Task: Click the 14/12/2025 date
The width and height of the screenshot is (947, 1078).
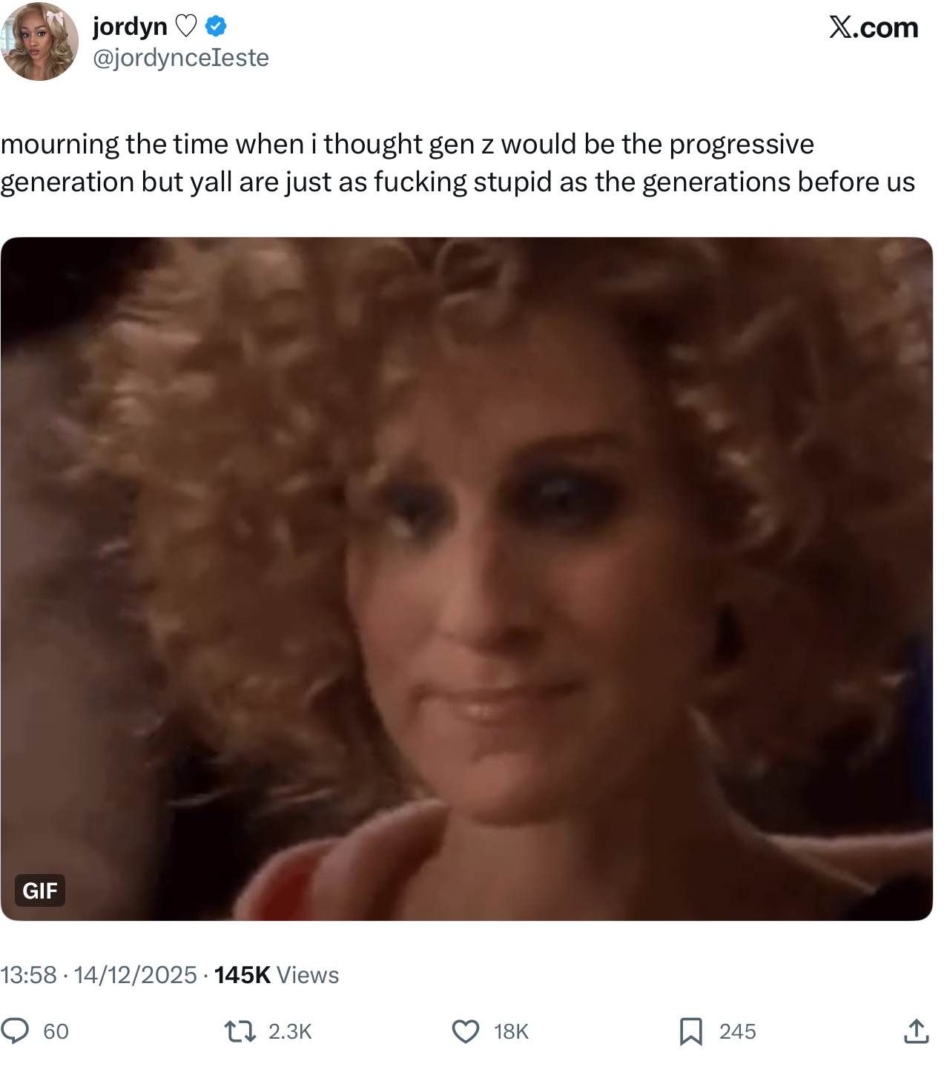Action: tap(136, 975)
